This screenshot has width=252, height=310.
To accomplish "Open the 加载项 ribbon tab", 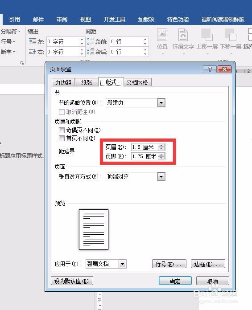I will click(146, 19).
